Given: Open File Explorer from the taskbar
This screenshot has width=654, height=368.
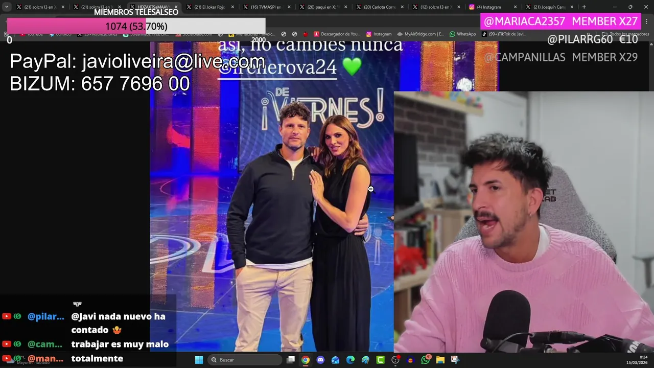Looking at the screenshot, I should (x=440, y=360).
